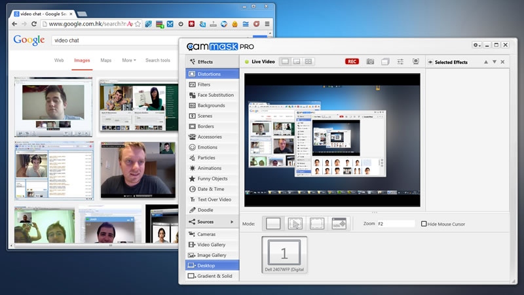Image resolution: width=524 pixels, height=295 pixels.
Task: Open the Animations category
Action: (x=212, y=168)
